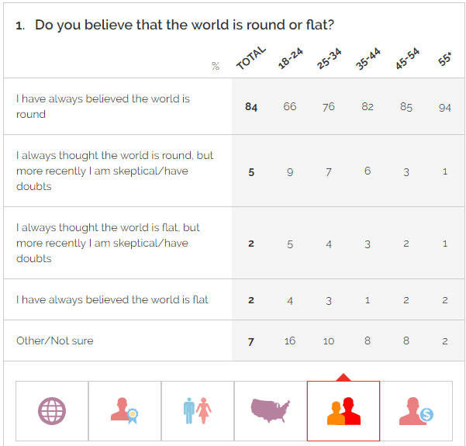
Task: Click the 16 value for Other/Not sure
Action: pyautogui.click(x=290, y=341)
